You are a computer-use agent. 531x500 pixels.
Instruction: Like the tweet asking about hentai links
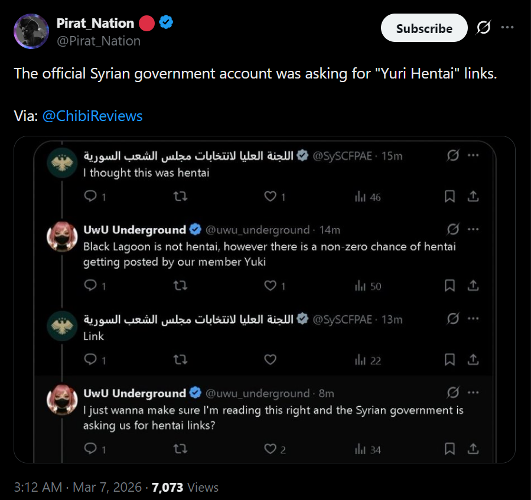[271, 449]
